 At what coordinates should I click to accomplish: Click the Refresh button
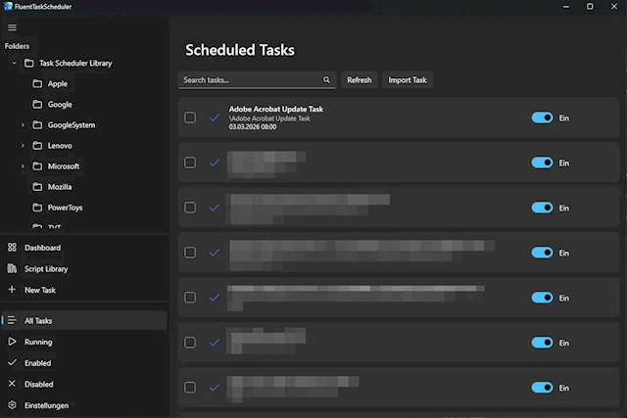(x=359, y=80)
